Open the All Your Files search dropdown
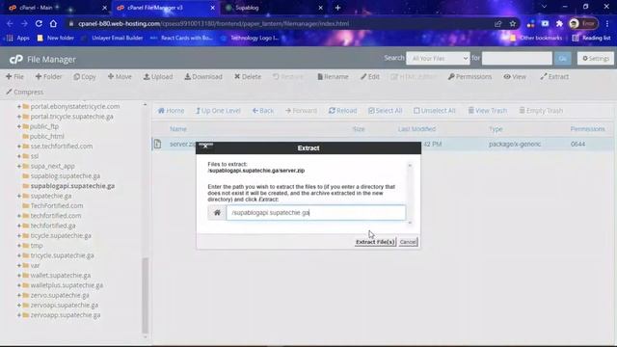 (438, 58)
